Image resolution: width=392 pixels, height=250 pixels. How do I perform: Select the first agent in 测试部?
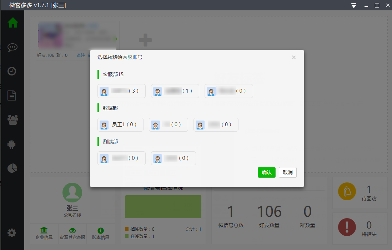[121, 158]
